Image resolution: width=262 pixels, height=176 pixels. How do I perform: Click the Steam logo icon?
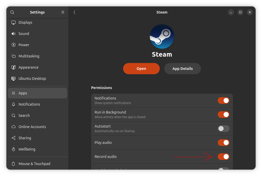162,36
